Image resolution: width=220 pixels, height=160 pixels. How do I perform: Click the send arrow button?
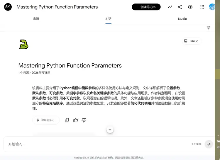(x=209, y=144)
